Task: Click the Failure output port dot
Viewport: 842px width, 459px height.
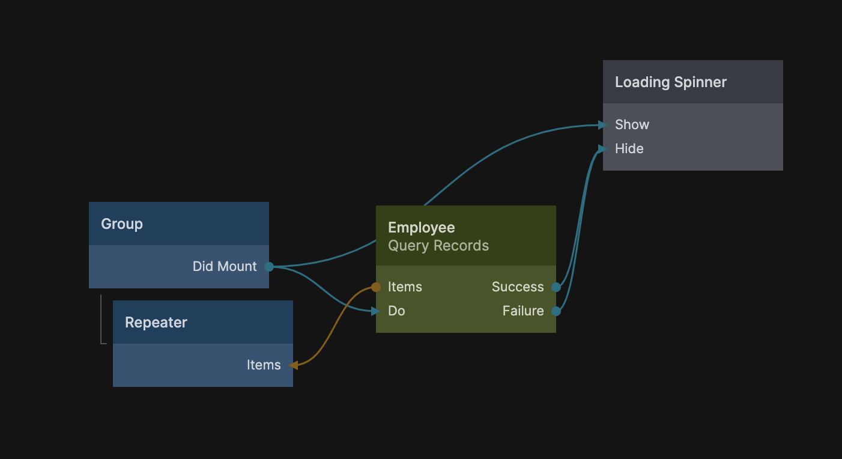Action: (556, 311)
